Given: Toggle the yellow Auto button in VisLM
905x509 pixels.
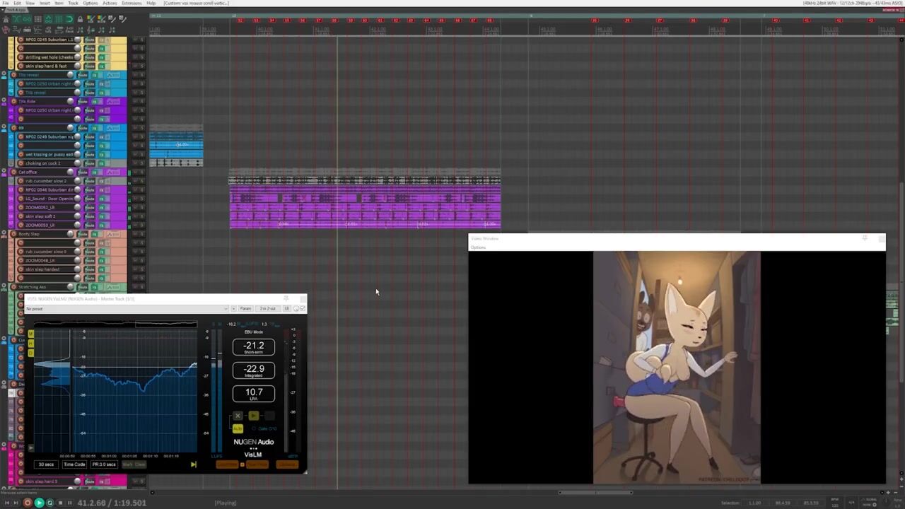Looking at the screenshot, I should click(238, 428).
